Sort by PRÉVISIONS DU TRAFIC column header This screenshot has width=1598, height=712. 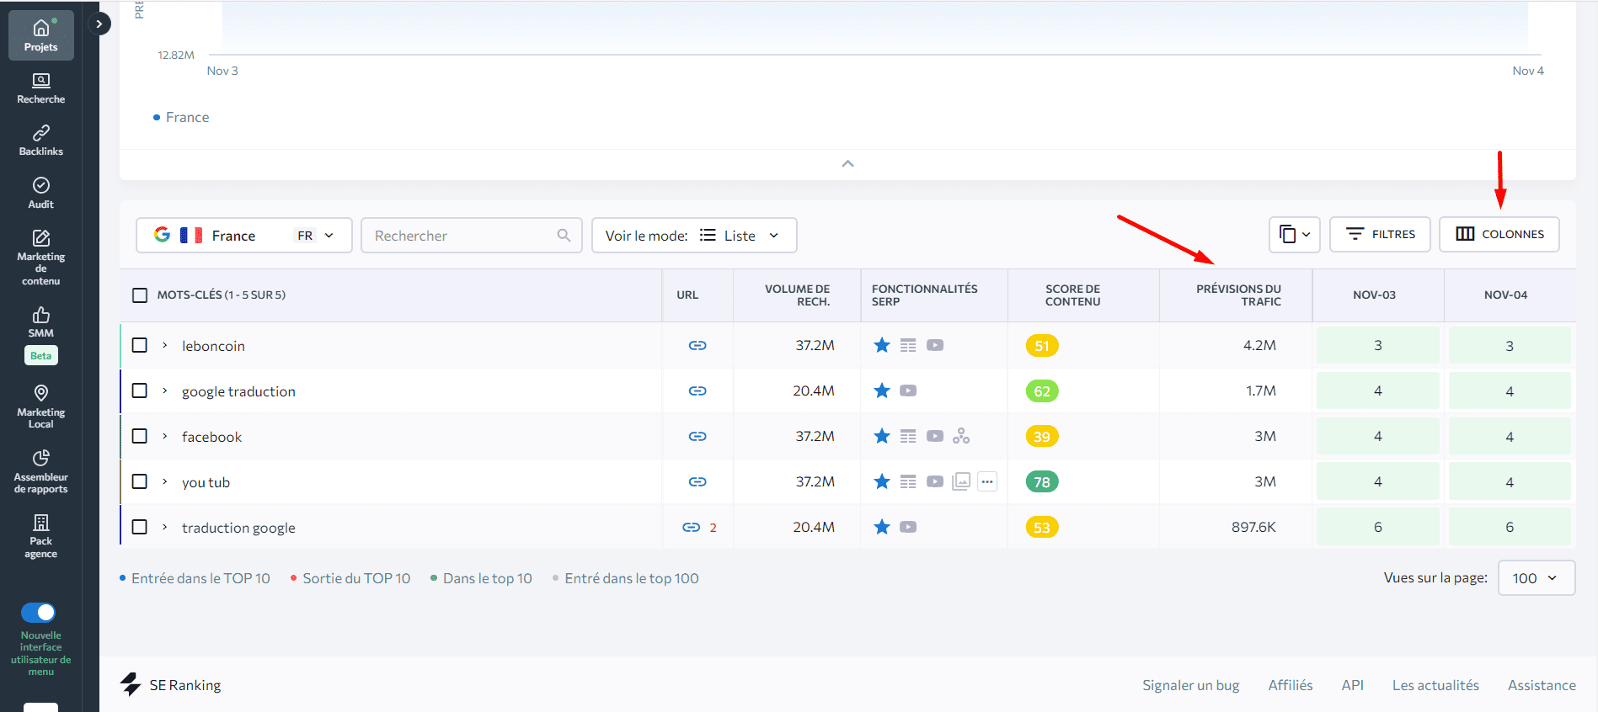tap(1238, 295)
